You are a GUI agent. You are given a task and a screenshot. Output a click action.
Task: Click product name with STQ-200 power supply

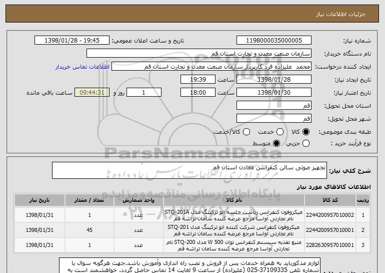click(x=233, y=245)
